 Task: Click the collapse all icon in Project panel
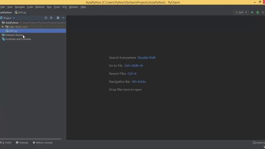pyautogui.click(x=51, y=18)
